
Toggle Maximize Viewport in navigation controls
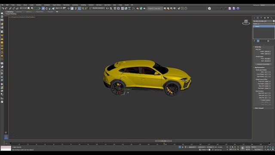coord(273,149)
